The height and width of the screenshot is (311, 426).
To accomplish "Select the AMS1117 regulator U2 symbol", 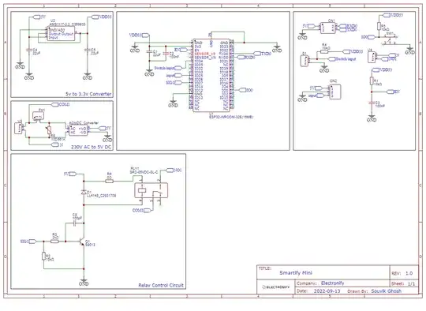I will (61, 34).
